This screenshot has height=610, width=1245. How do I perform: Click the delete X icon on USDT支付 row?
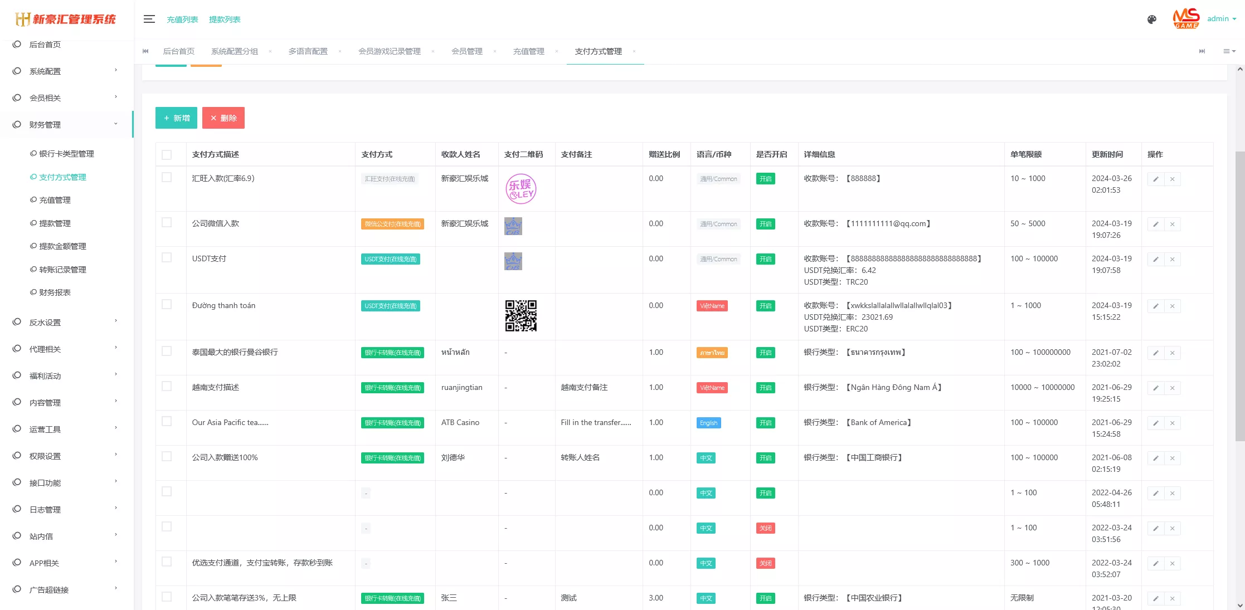point(1173,259)
